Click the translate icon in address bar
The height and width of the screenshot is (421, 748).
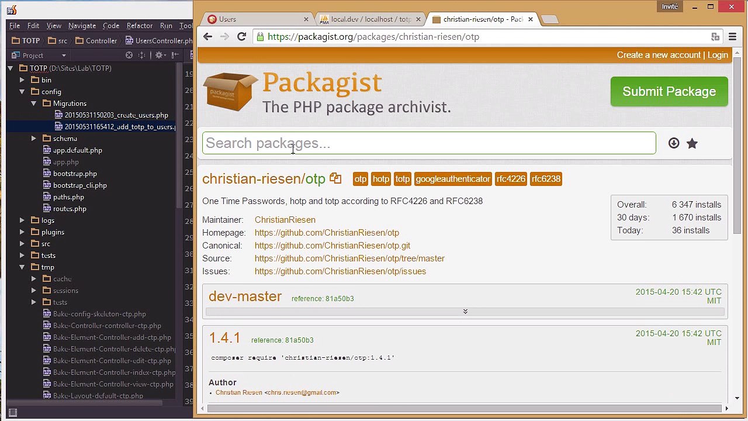coord(715,37)
